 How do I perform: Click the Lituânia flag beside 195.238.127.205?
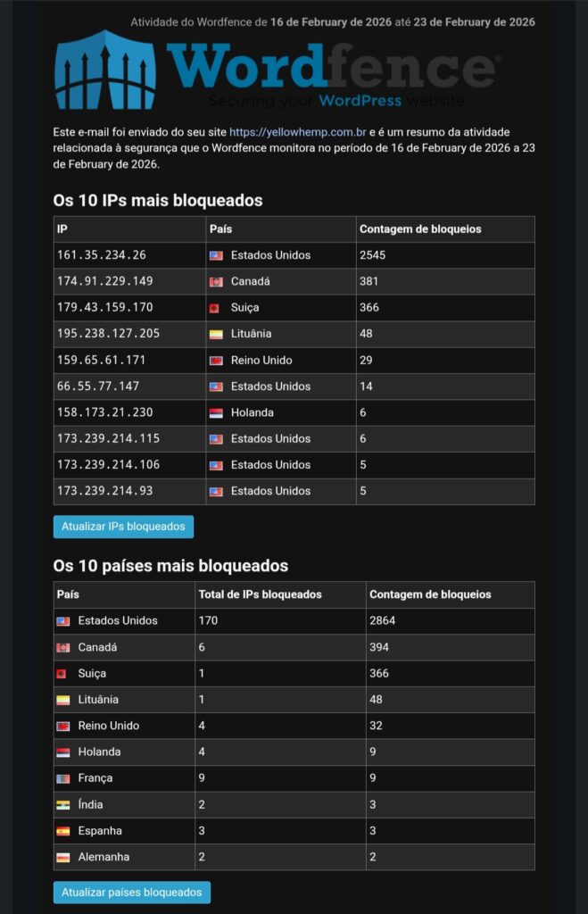(215, 334)
